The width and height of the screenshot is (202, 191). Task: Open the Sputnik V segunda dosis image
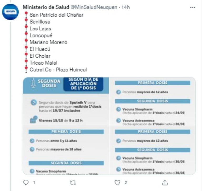pos(66,102)
